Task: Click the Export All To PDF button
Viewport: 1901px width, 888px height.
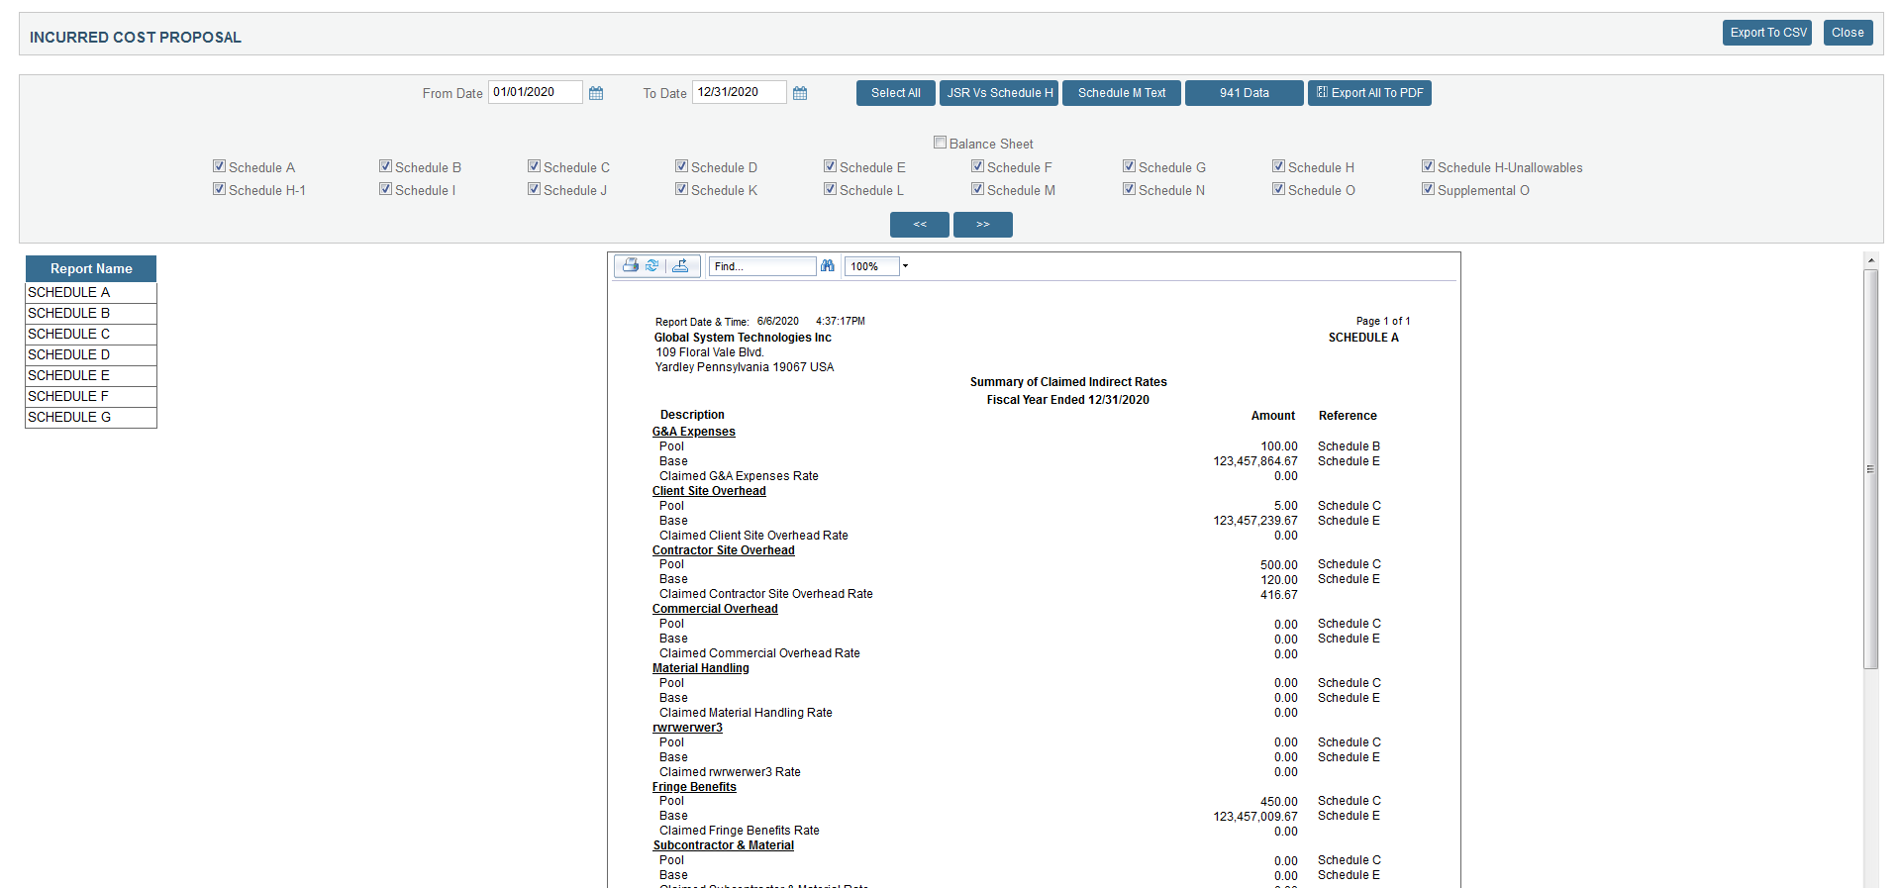Action: click(1369, 93)
